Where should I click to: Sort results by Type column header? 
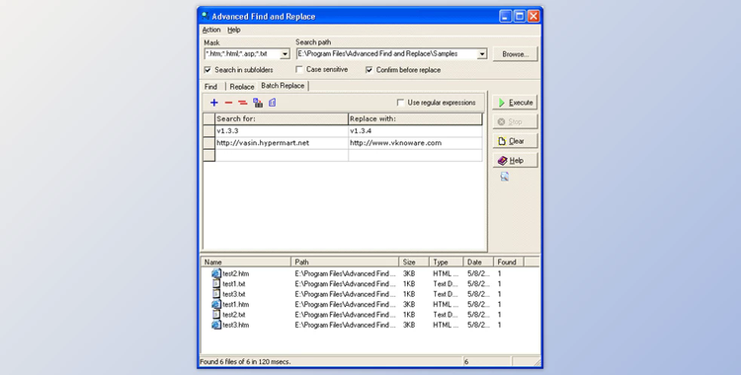point(447,262)
